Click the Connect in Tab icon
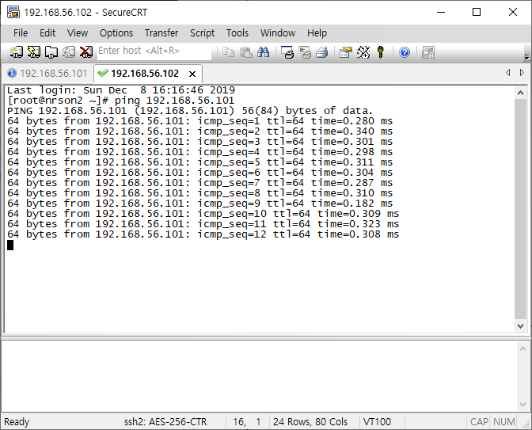Image resolution: width=532 pixels, height=430 pixels. 51,52
